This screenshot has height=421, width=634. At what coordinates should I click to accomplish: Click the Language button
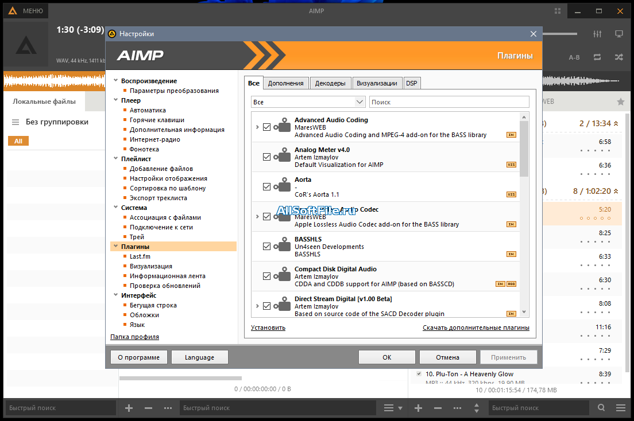(199, 357)
